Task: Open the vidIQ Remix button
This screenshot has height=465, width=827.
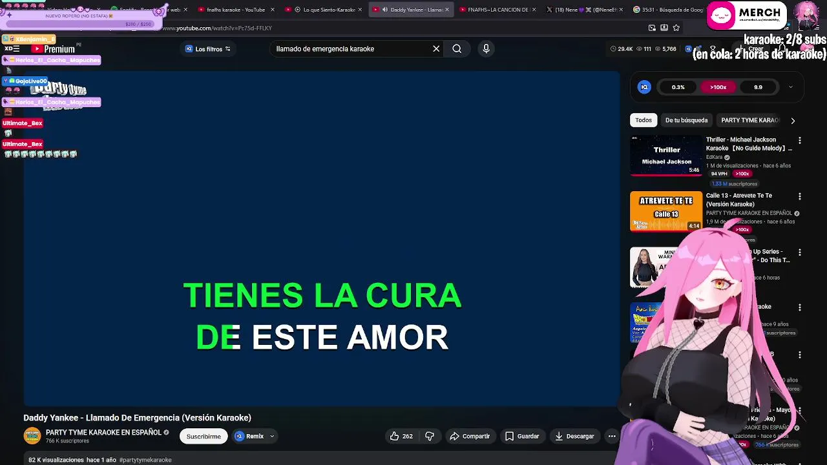Action: (x=249, y=436)
